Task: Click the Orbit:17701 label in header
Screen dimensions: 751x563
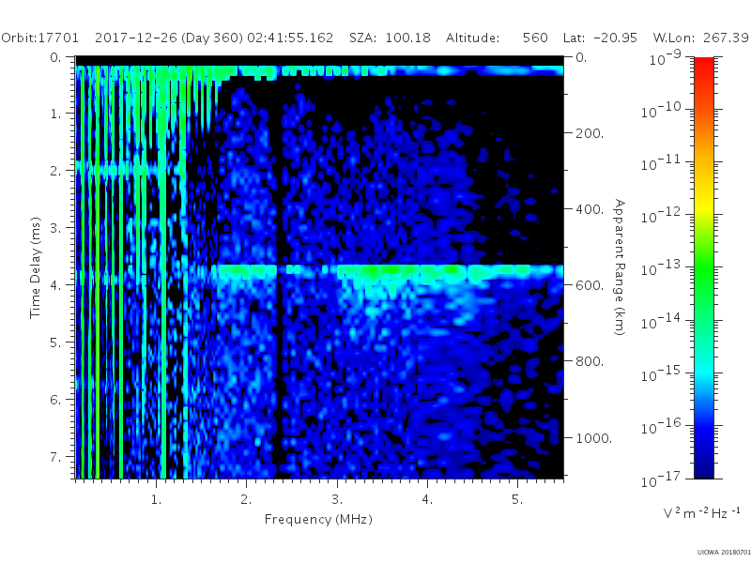Action: click(x=40, y=38)
